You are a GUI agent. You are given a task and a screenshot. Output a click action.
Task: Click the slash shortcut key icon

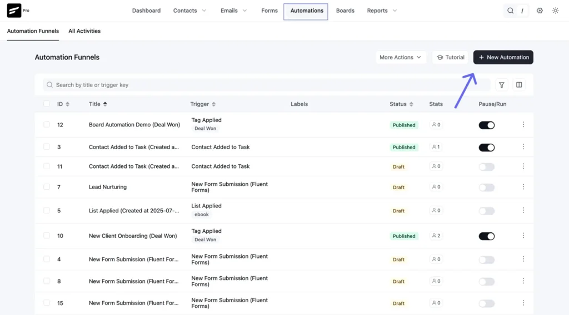522,11
